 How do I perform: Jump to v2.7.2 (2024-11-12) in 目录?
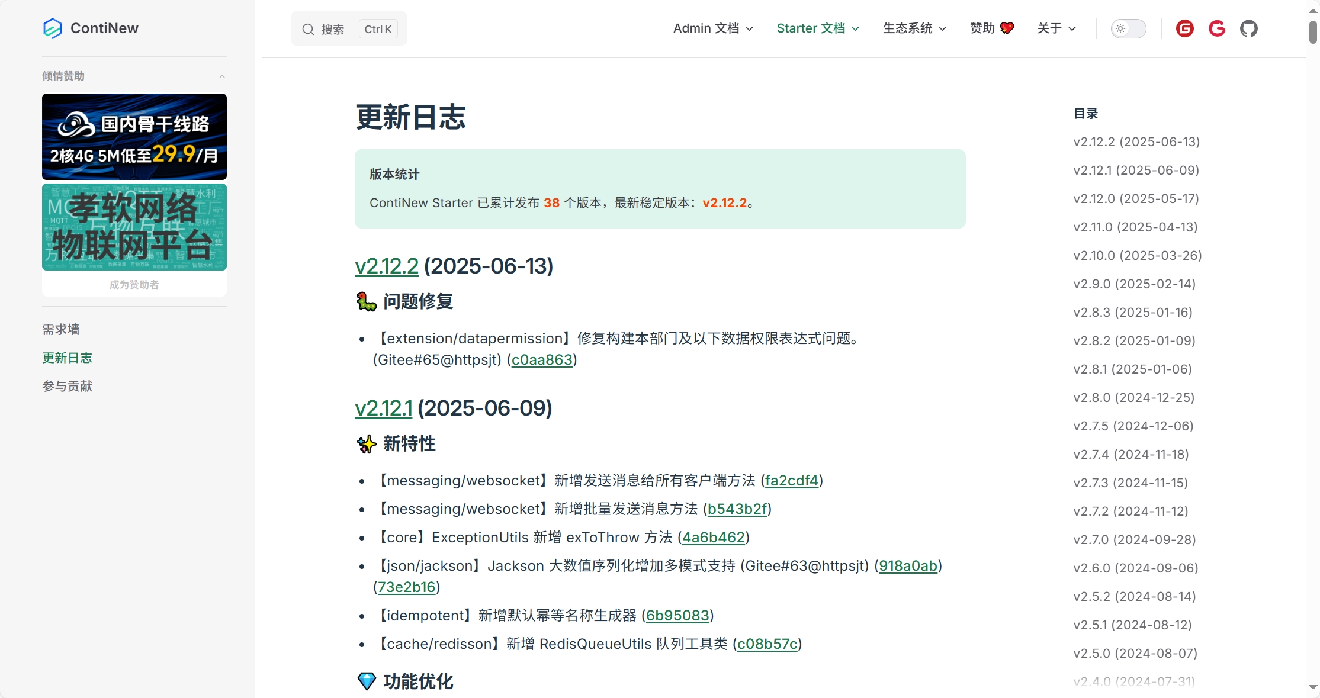(1130, 512)
